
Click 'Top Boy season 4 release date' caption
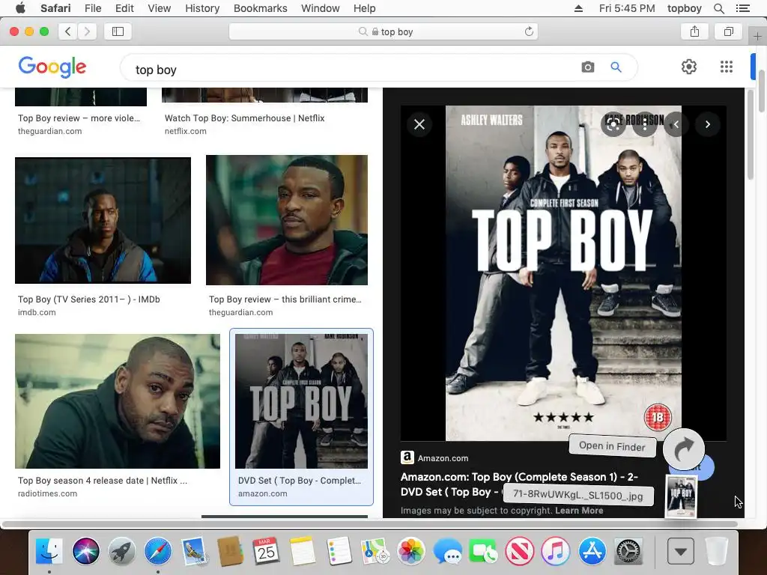click(102, 481)
